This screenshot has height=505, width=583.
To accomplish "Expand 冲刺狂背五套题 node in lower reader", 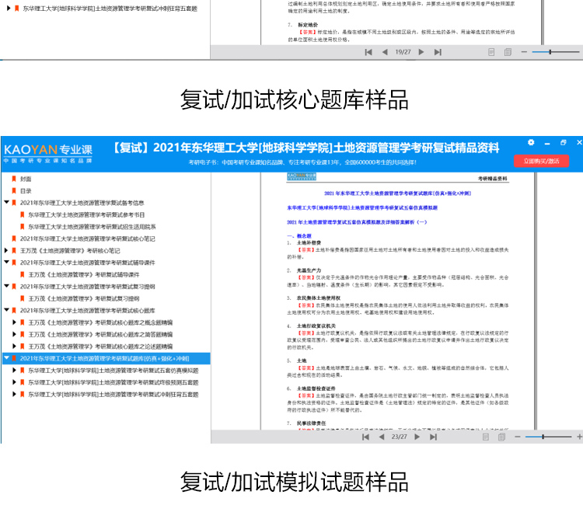I will (x=14, y=394).
